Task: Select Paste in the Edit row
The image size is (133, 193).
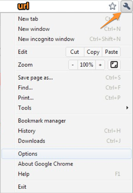Action: coord(111,52)
